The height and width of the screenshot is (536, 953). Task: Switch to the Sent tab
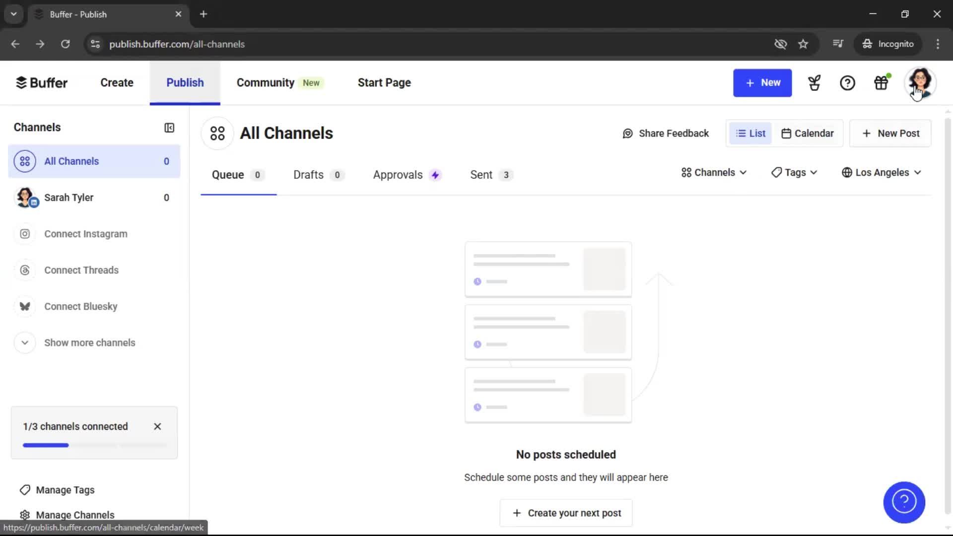[481, 175]
